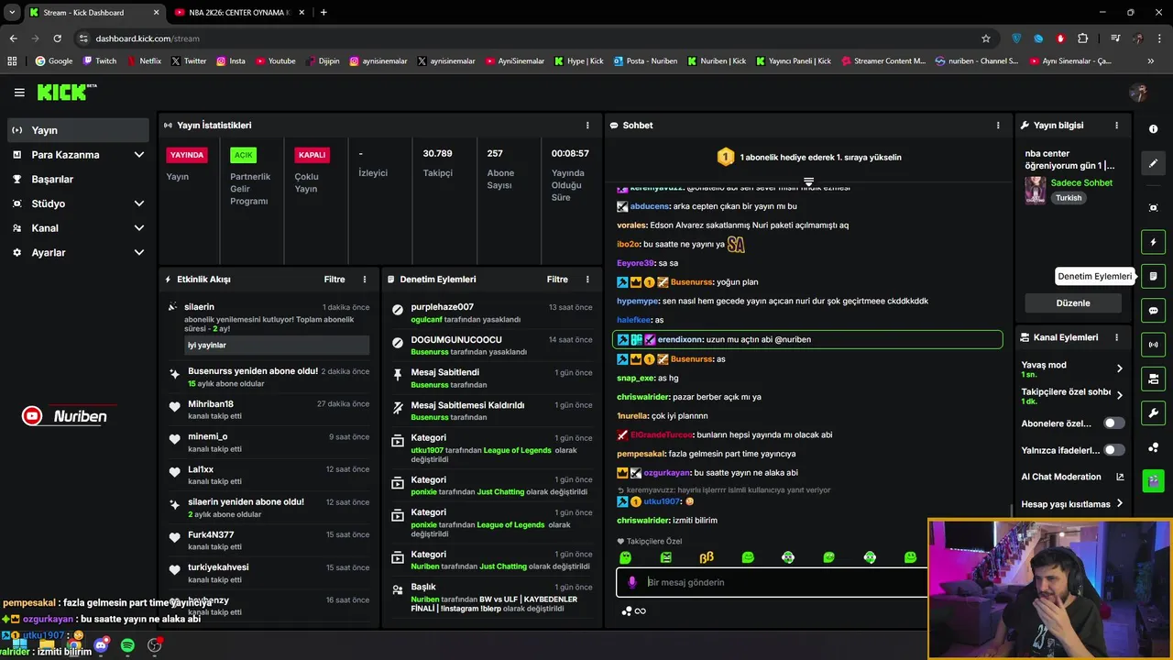1173x660 pixels.
Task: Open options menu of Yayın İstatistikleri panel
Action: (x=587, y=126)
